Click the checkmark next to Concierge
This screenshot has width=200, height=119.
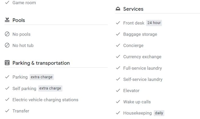point(118,45)
